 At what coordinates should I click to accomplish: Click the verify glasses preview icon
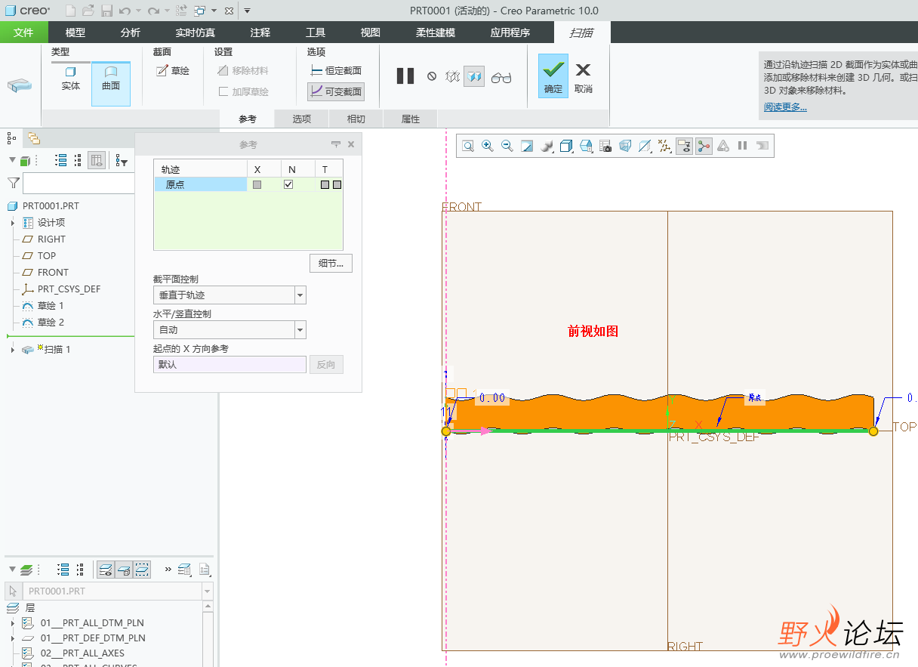coord(501,77)
